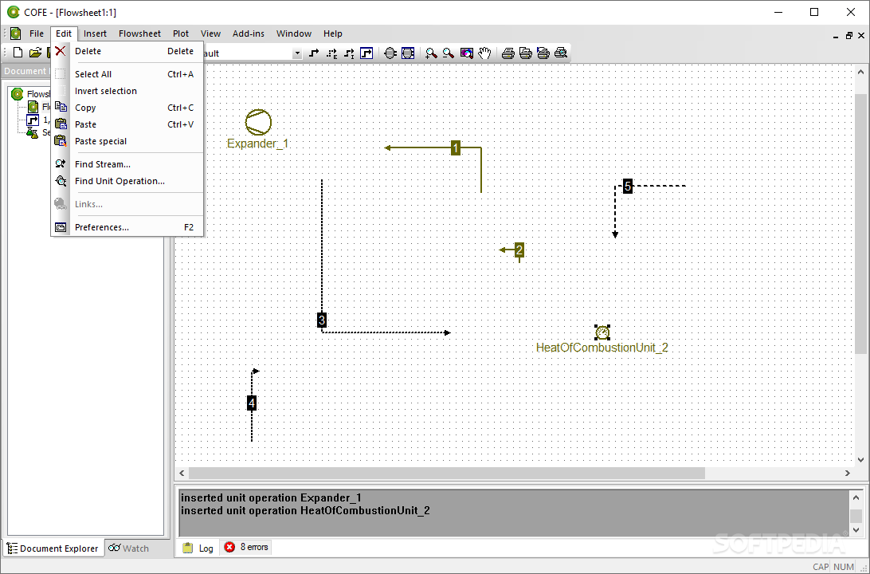
Task: Choose Invert selection menu entry
Action: 127,91
